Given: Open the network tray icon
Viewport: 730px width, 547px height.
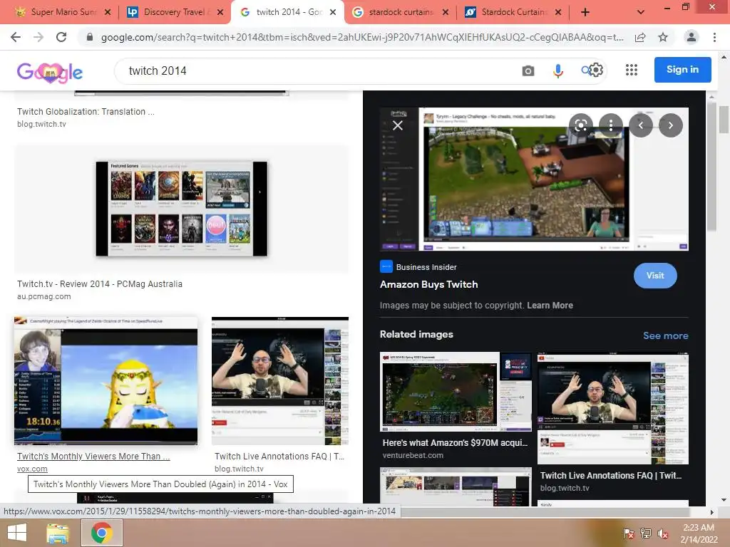Looking at the screenshot, I should pyautogui.click(x=646, y=533).
